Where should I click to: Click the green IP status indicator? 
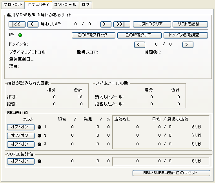[20, 35]
